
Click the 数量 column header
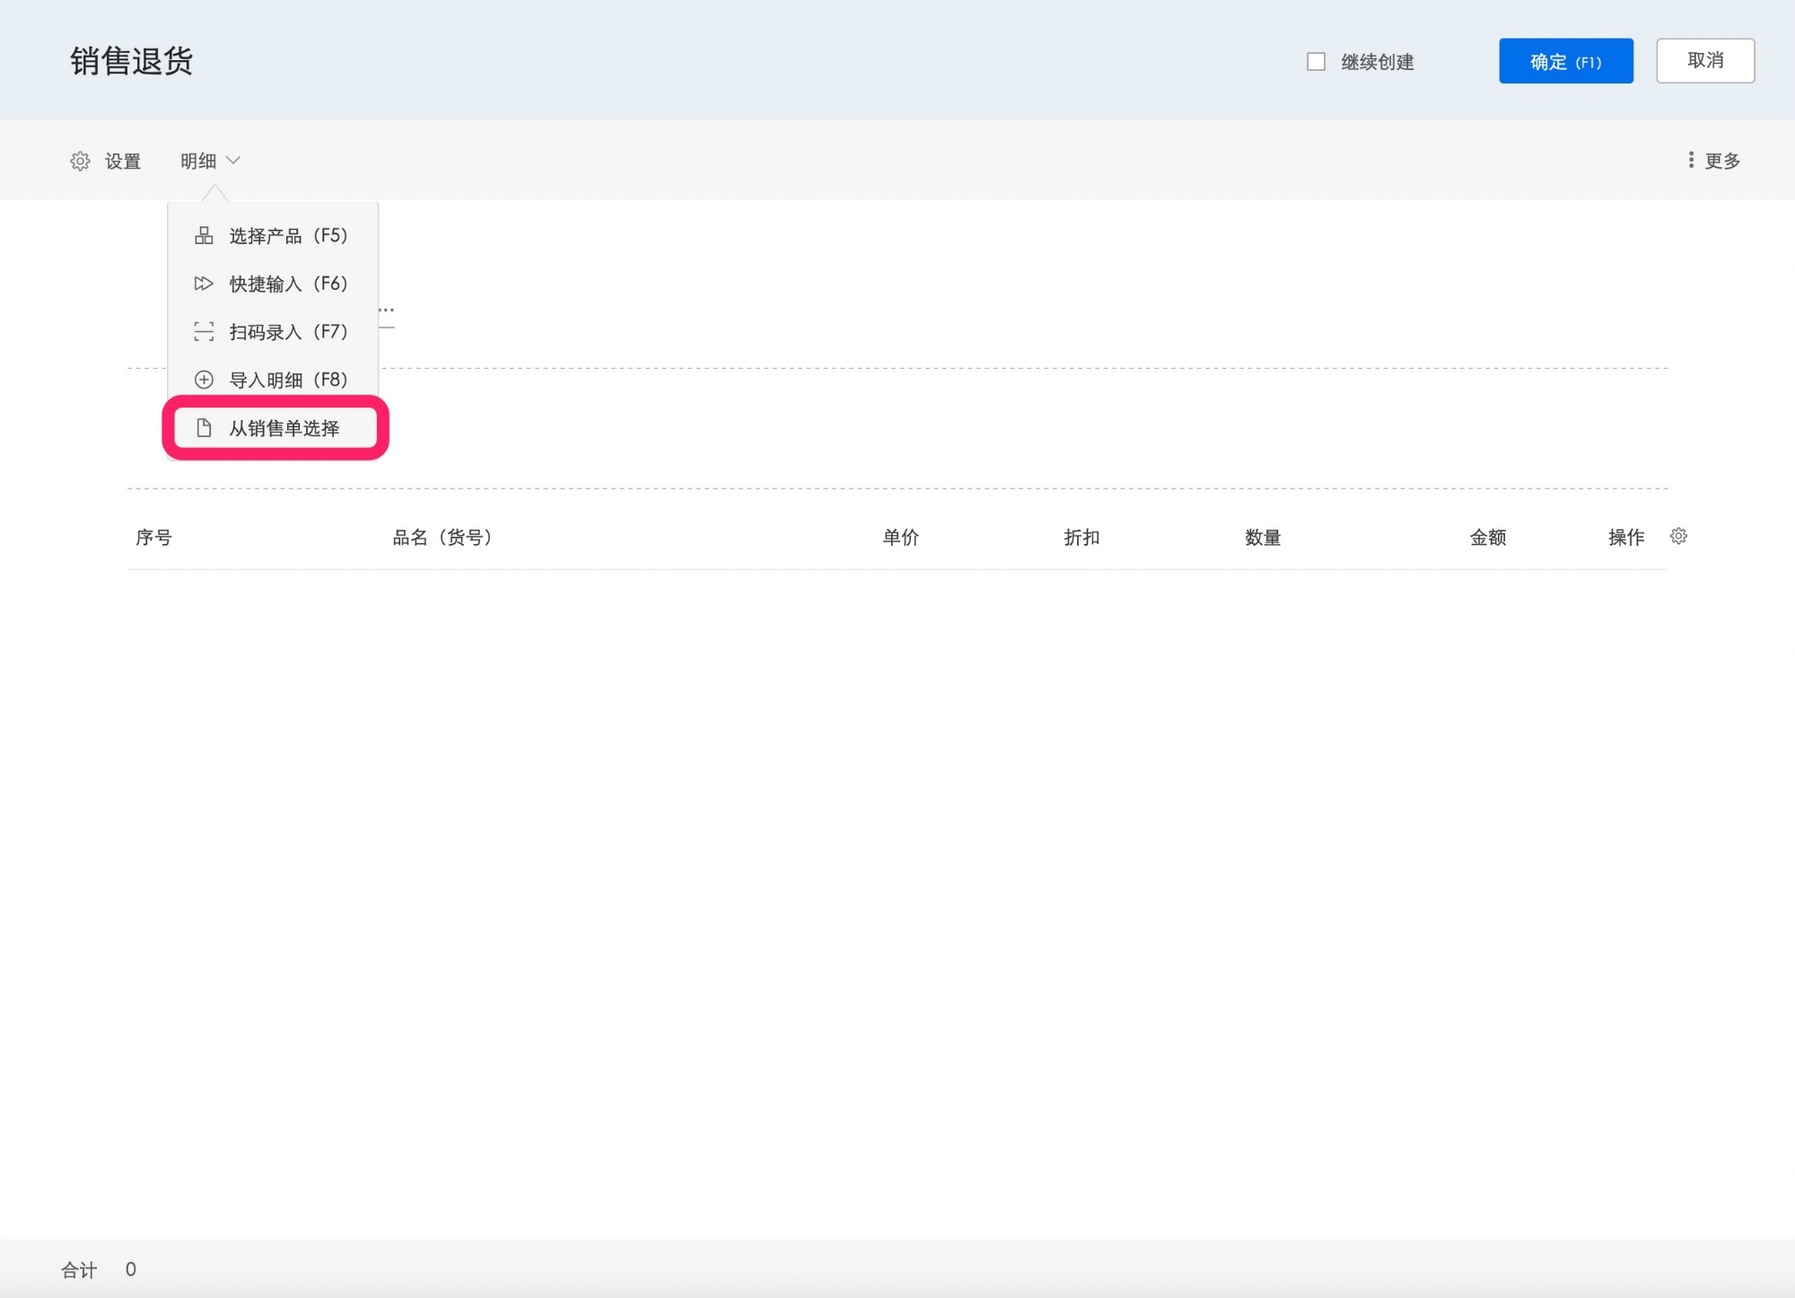pyautogui.click(x=1263, y=537)
